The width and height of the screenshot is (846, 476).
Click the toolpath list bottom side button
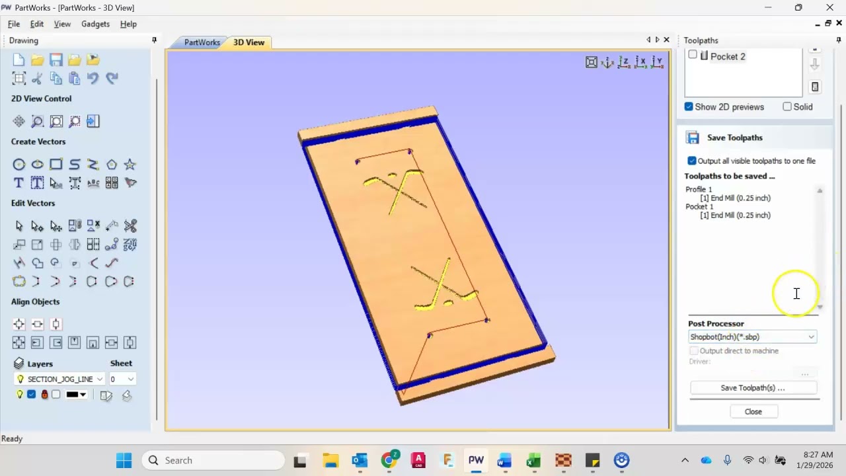(815, 87)
